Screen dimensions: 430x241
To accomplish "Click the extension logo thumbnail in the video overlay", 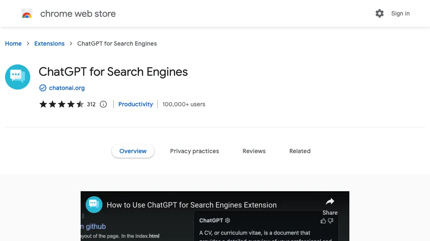I will tap(94, 205).
